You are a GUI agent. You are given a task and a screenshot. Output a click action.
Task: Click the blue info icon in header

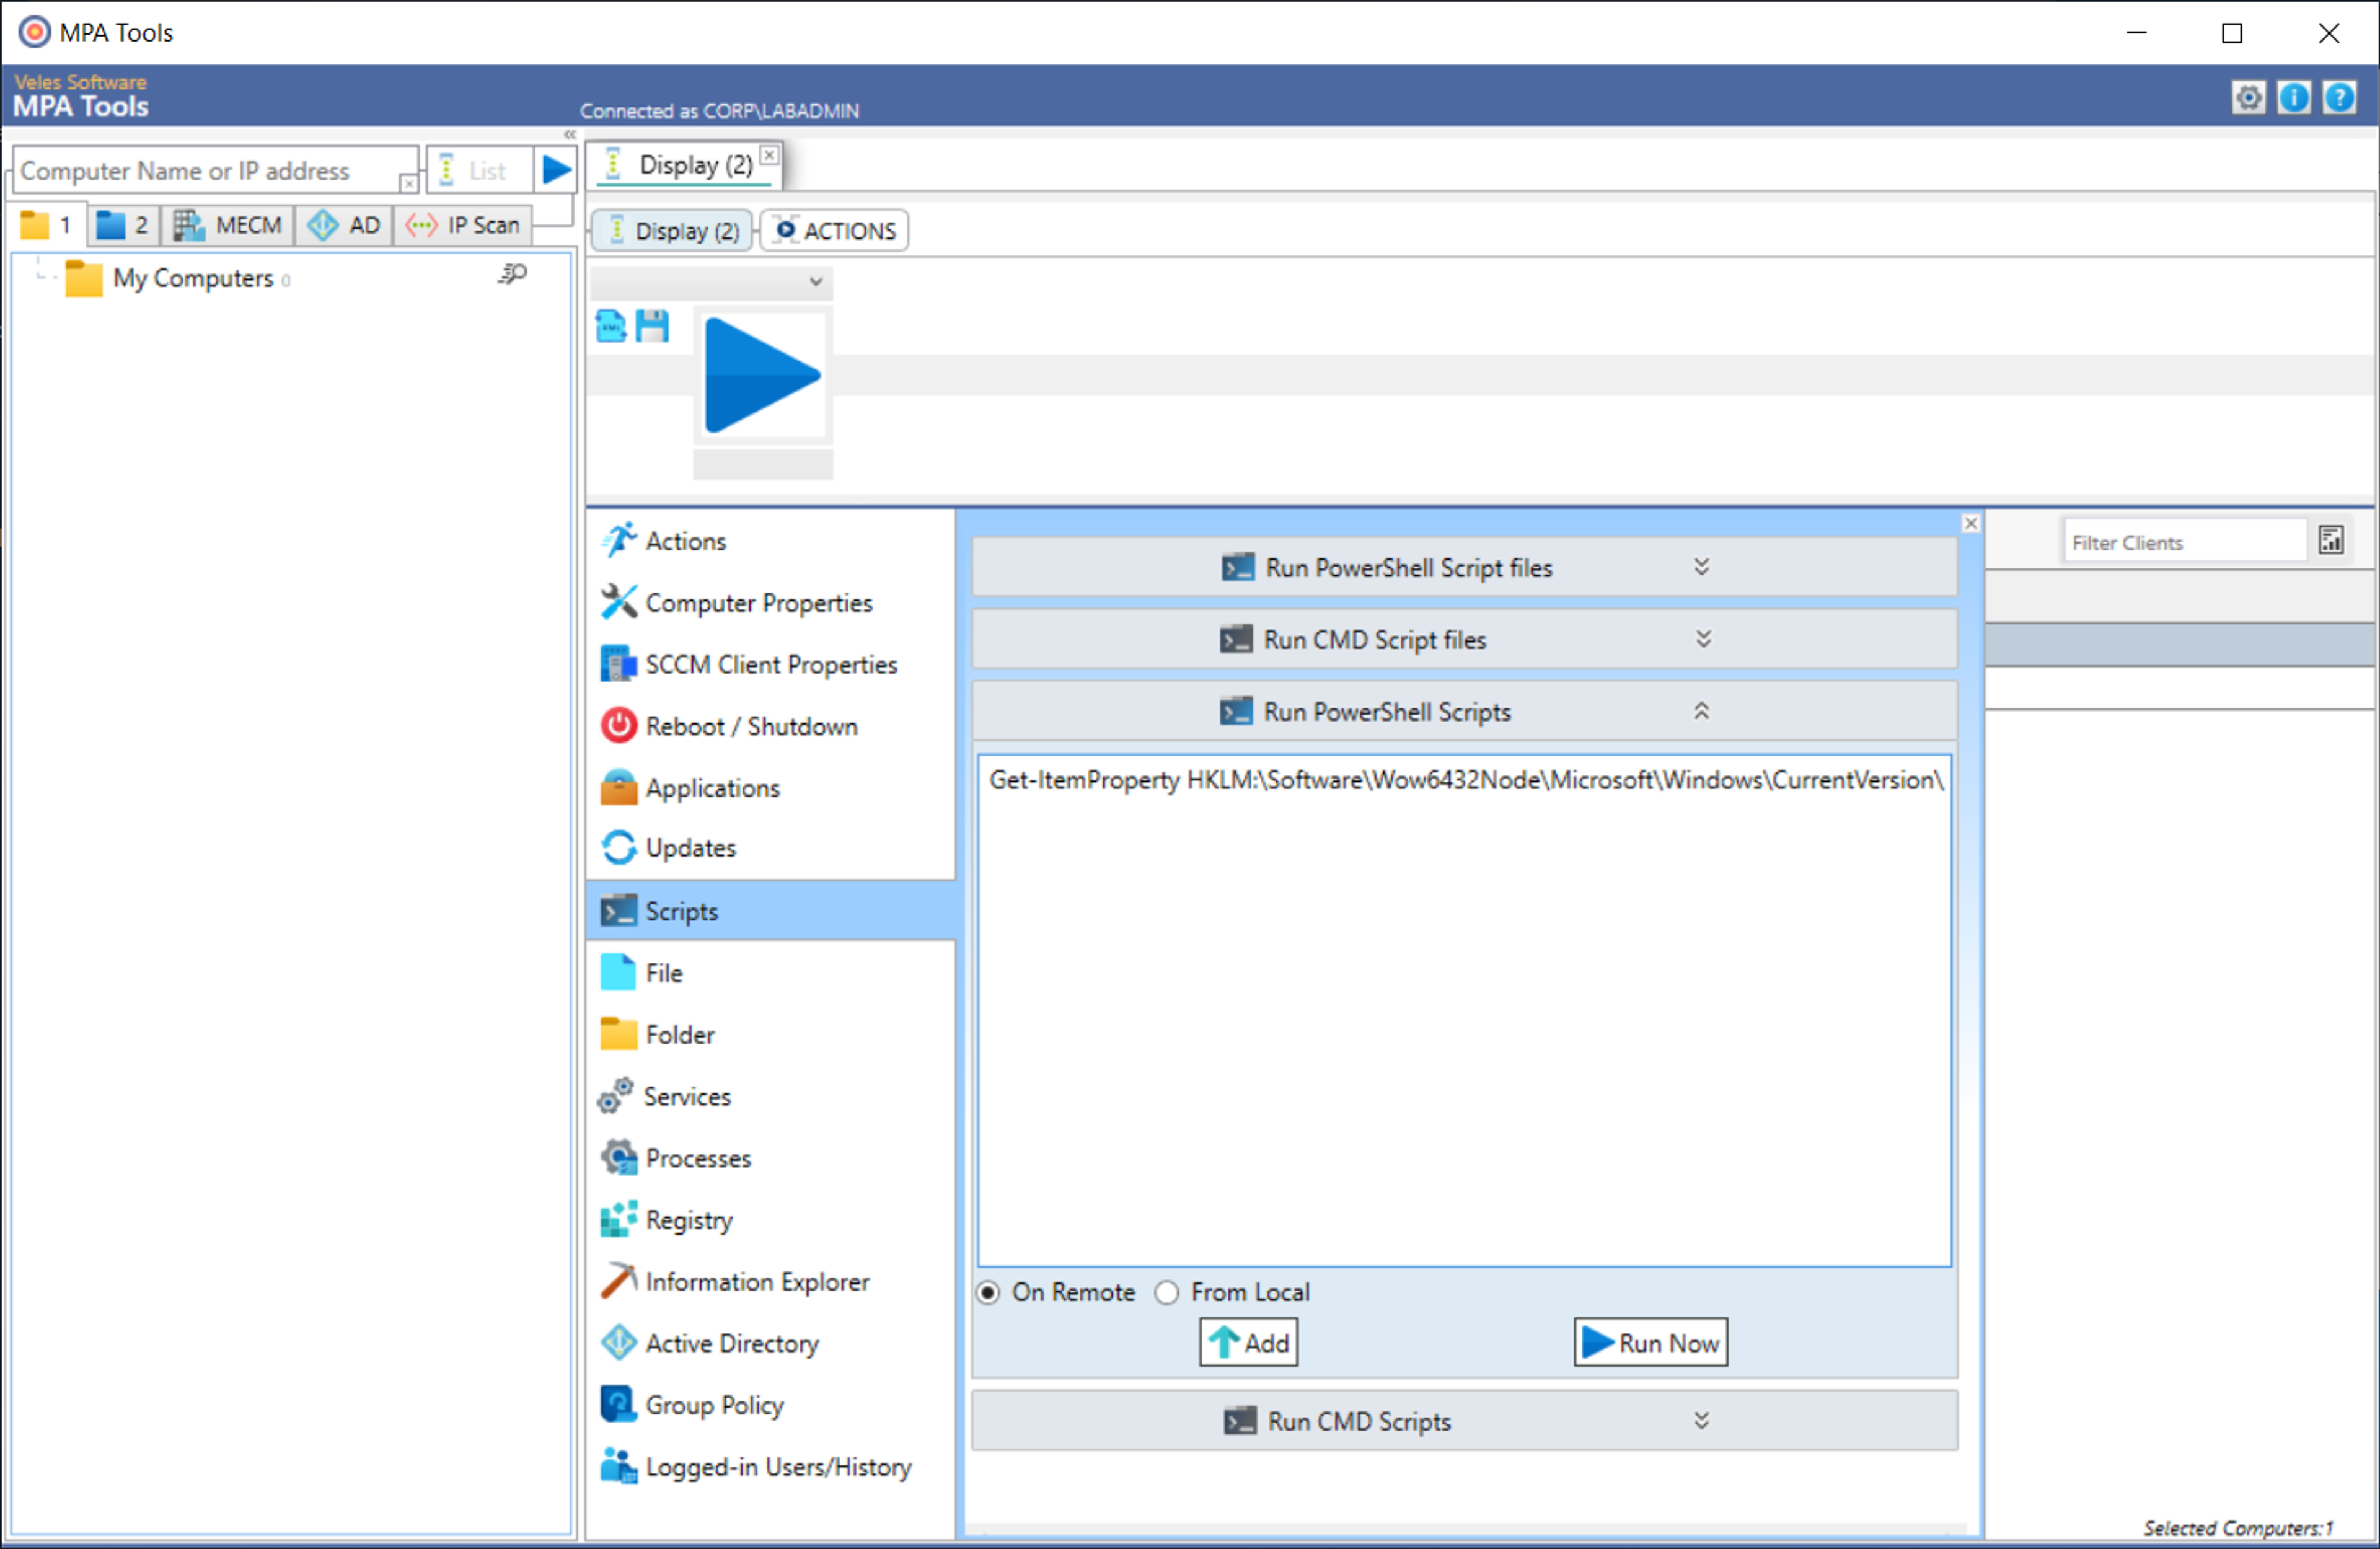(x=2293, y=97)
